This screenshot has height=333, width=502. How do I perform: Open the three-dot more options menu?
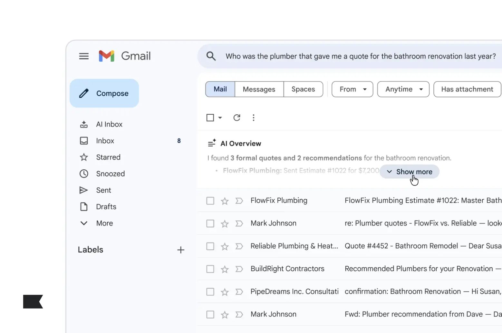coord(254,118)
